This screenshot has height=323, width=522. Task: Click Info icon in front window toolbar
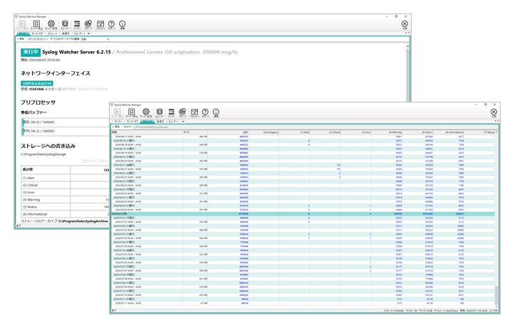(216, 112)
